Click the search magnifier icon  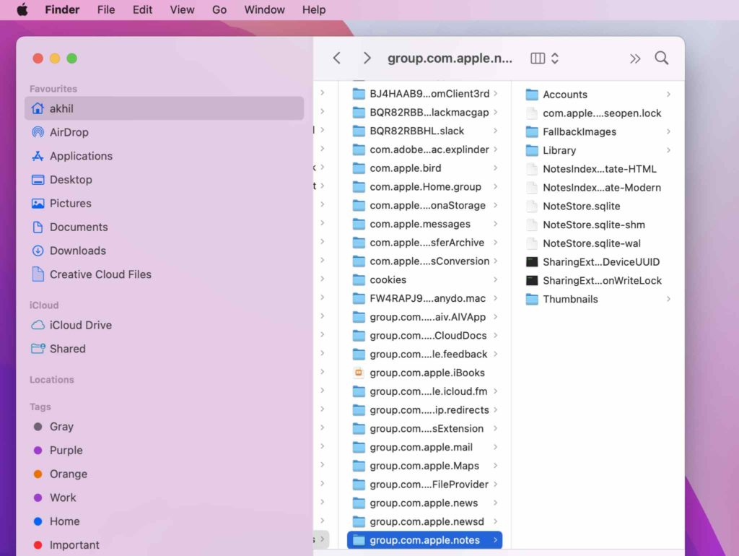662,58
